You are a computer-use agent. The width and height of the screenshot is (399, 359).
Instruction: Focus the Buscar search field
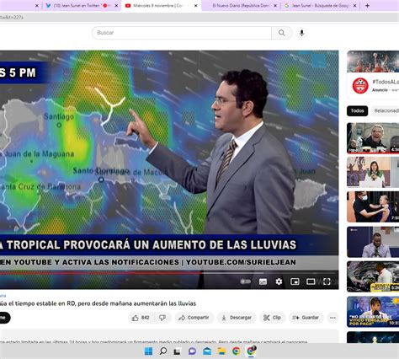pyautogui.click(x=182, y=33)
